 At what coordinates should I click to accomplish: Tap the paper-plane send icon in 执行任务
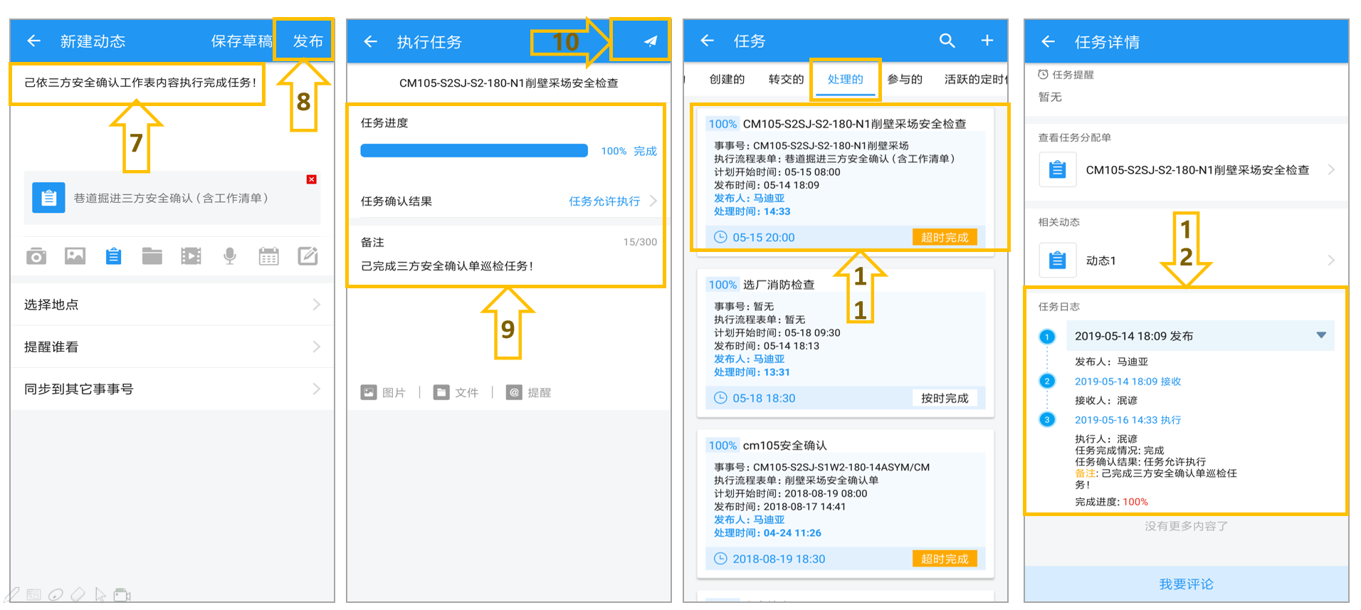point(650,41)
